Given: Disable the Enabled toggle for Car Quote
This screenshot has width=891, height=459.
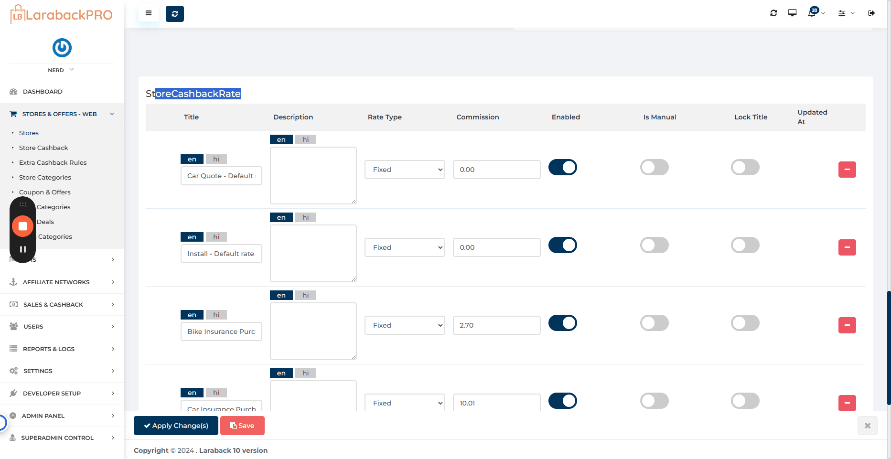Looking at the screenshot, I should (x=563, y=168).
